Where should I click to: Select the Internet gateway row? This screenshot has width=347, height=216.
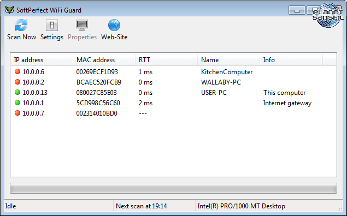[x=174, y=103]
